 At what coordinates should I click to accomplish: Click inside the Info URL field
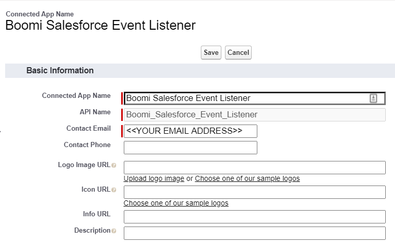click(x=254, y=217)
